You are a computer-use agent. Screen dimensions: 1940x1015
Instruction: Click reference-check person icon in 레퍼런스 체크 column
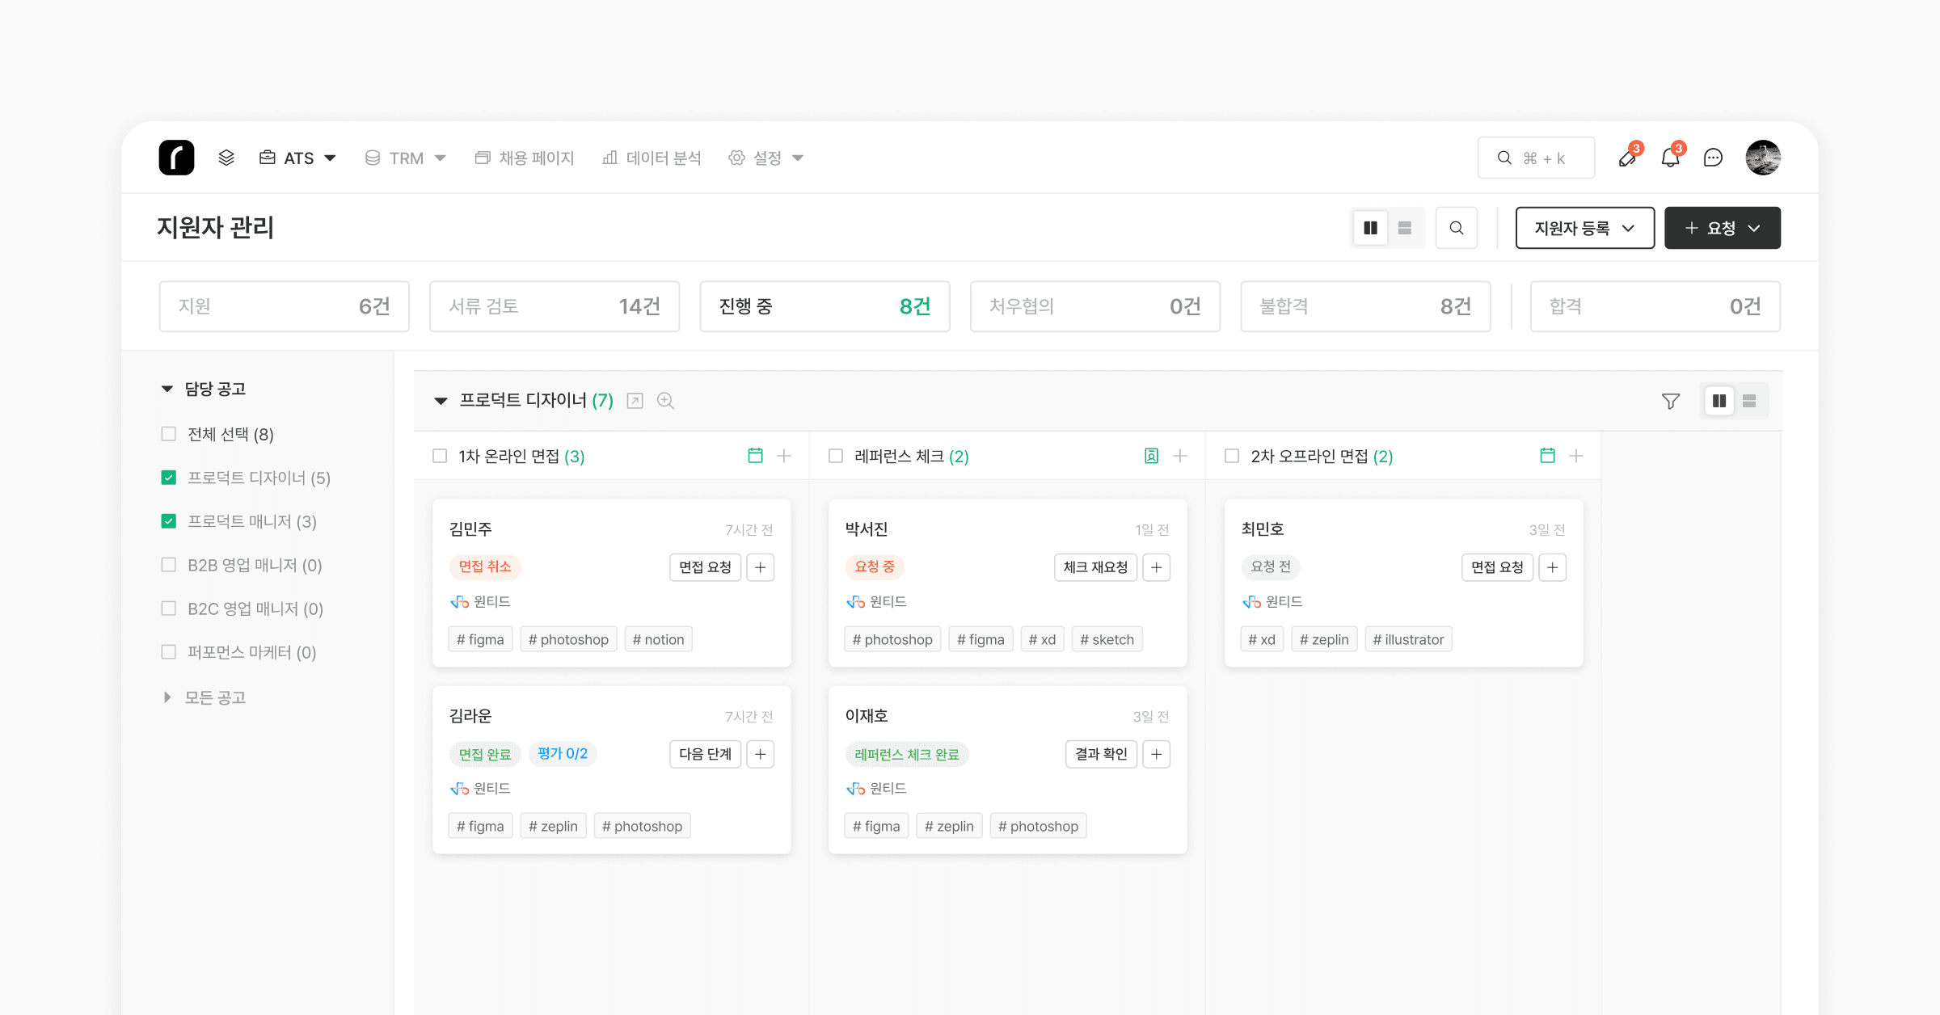point(1151,456)
